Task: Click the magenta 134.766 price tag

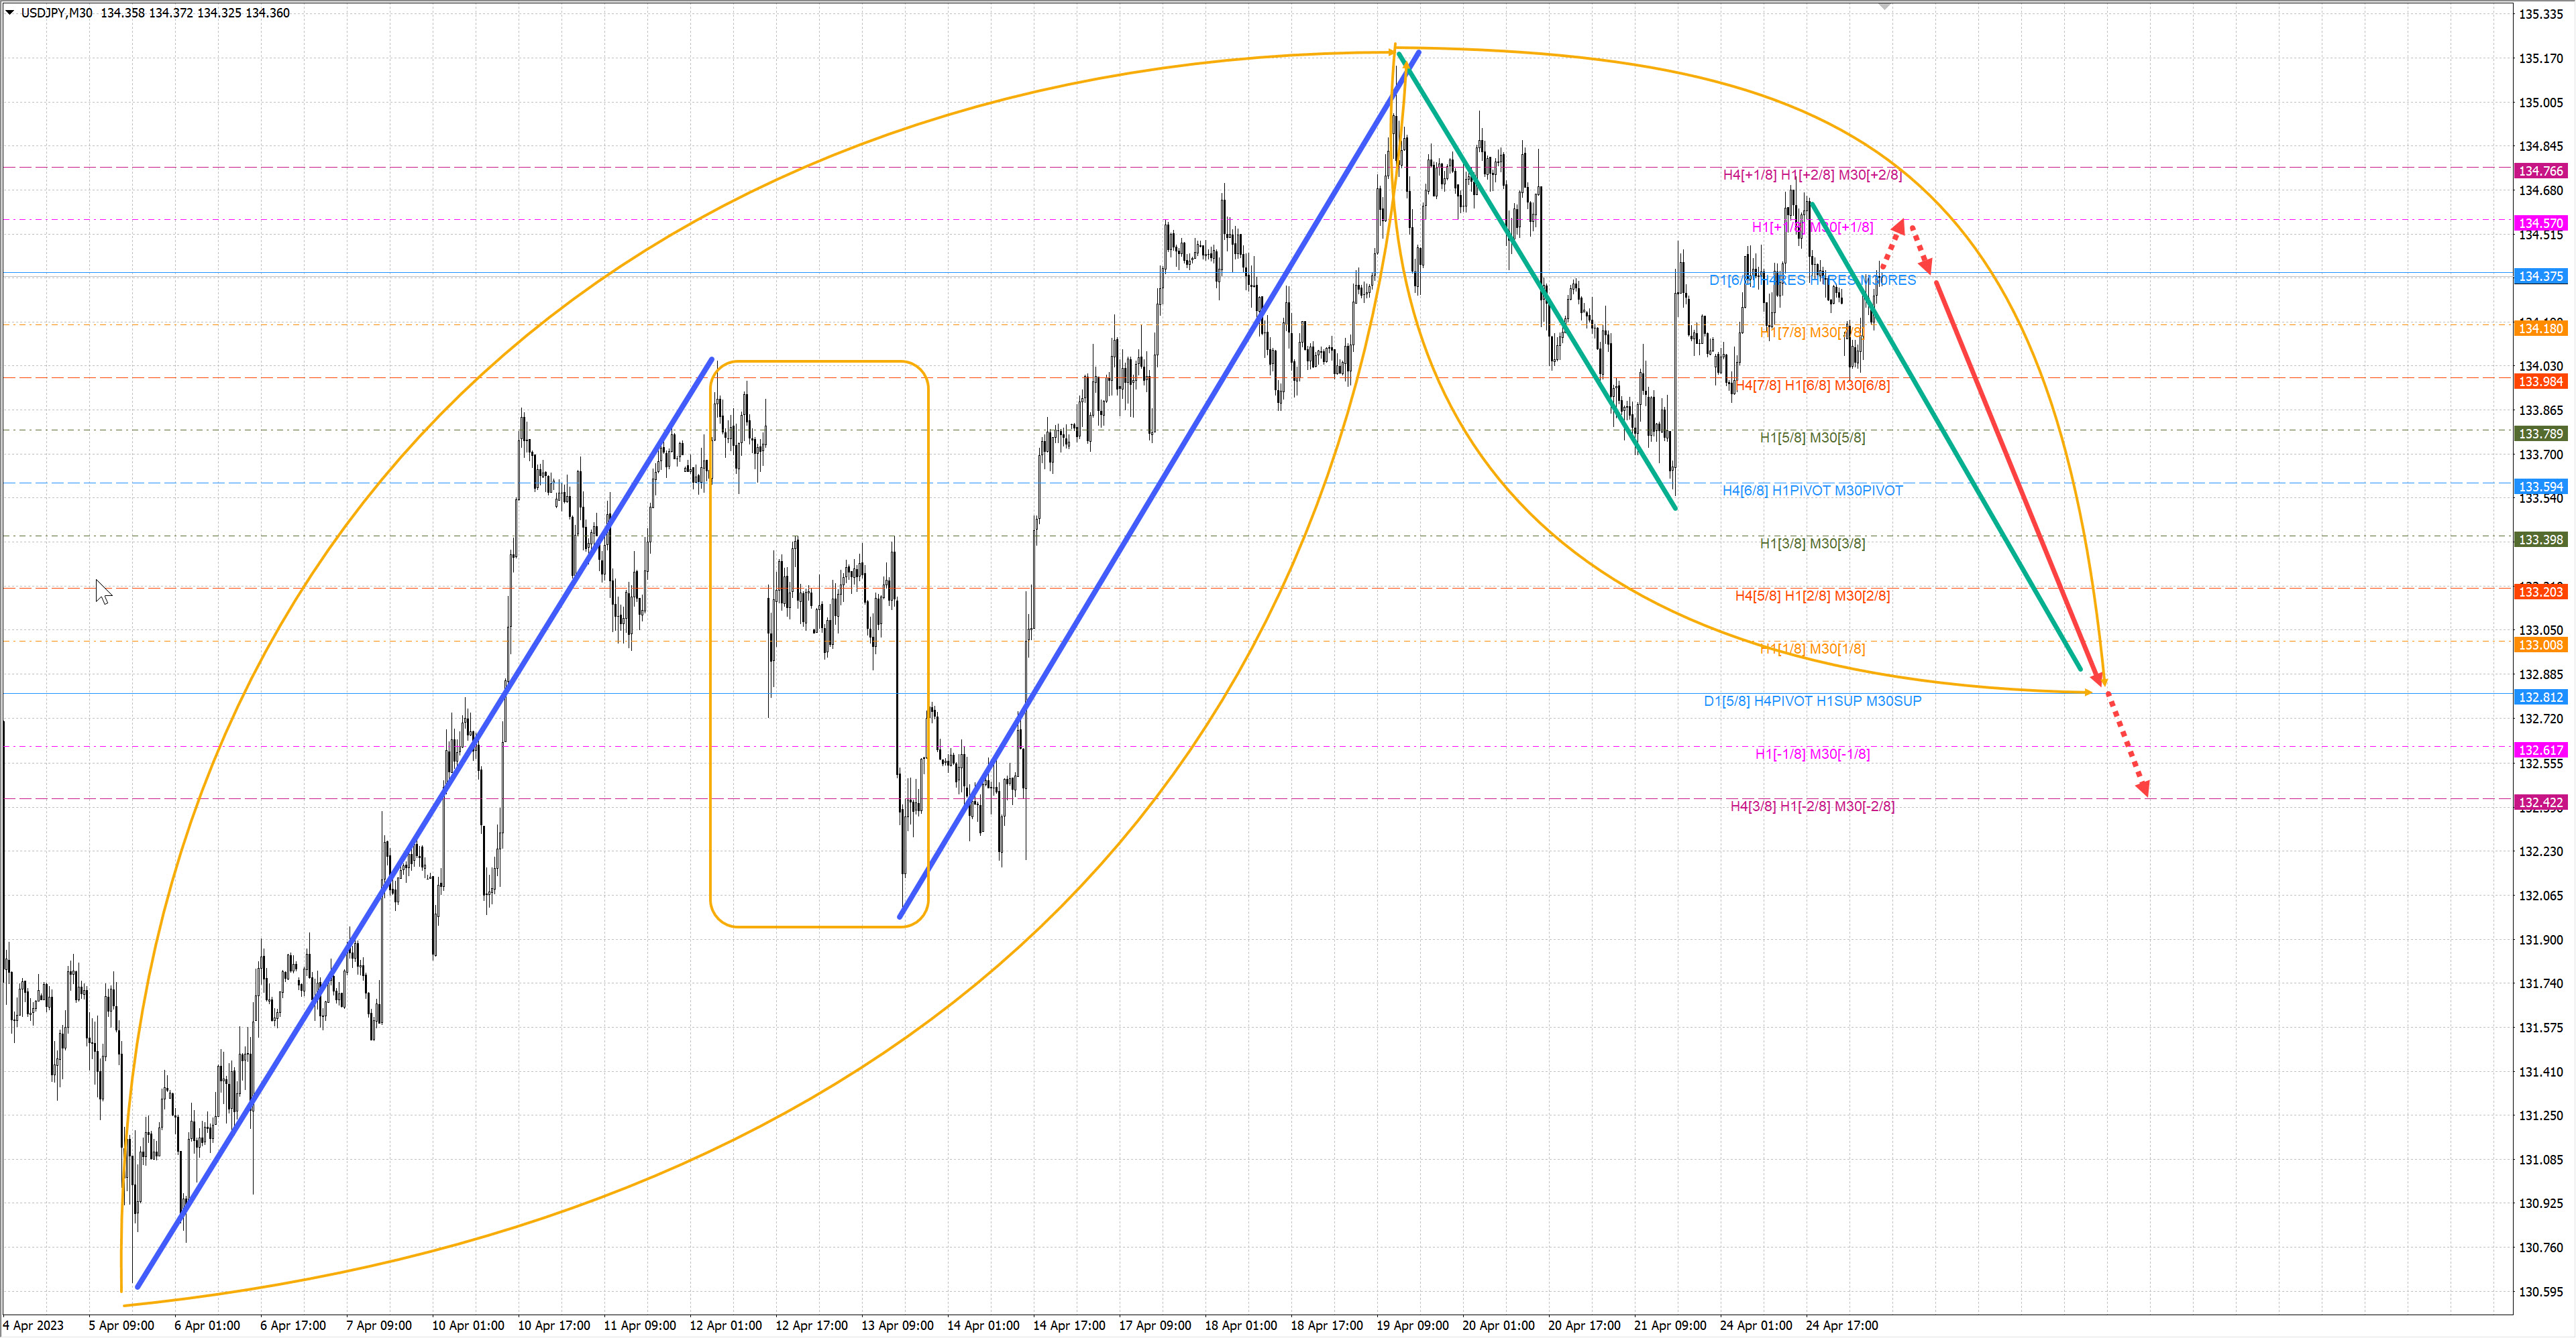Action: [2540, 171]
